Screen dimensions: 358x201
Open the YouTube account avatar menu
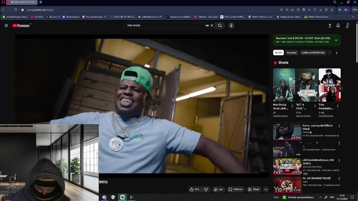click(347, 25)
